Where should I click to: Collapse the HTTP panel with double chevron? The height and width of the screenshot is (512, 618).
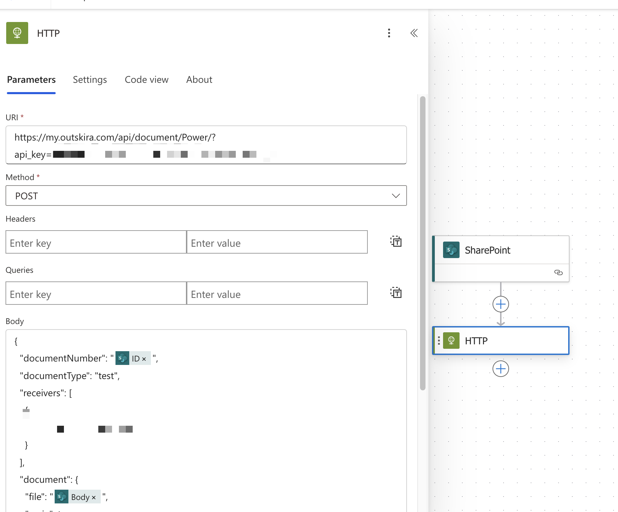pos(414,33)
